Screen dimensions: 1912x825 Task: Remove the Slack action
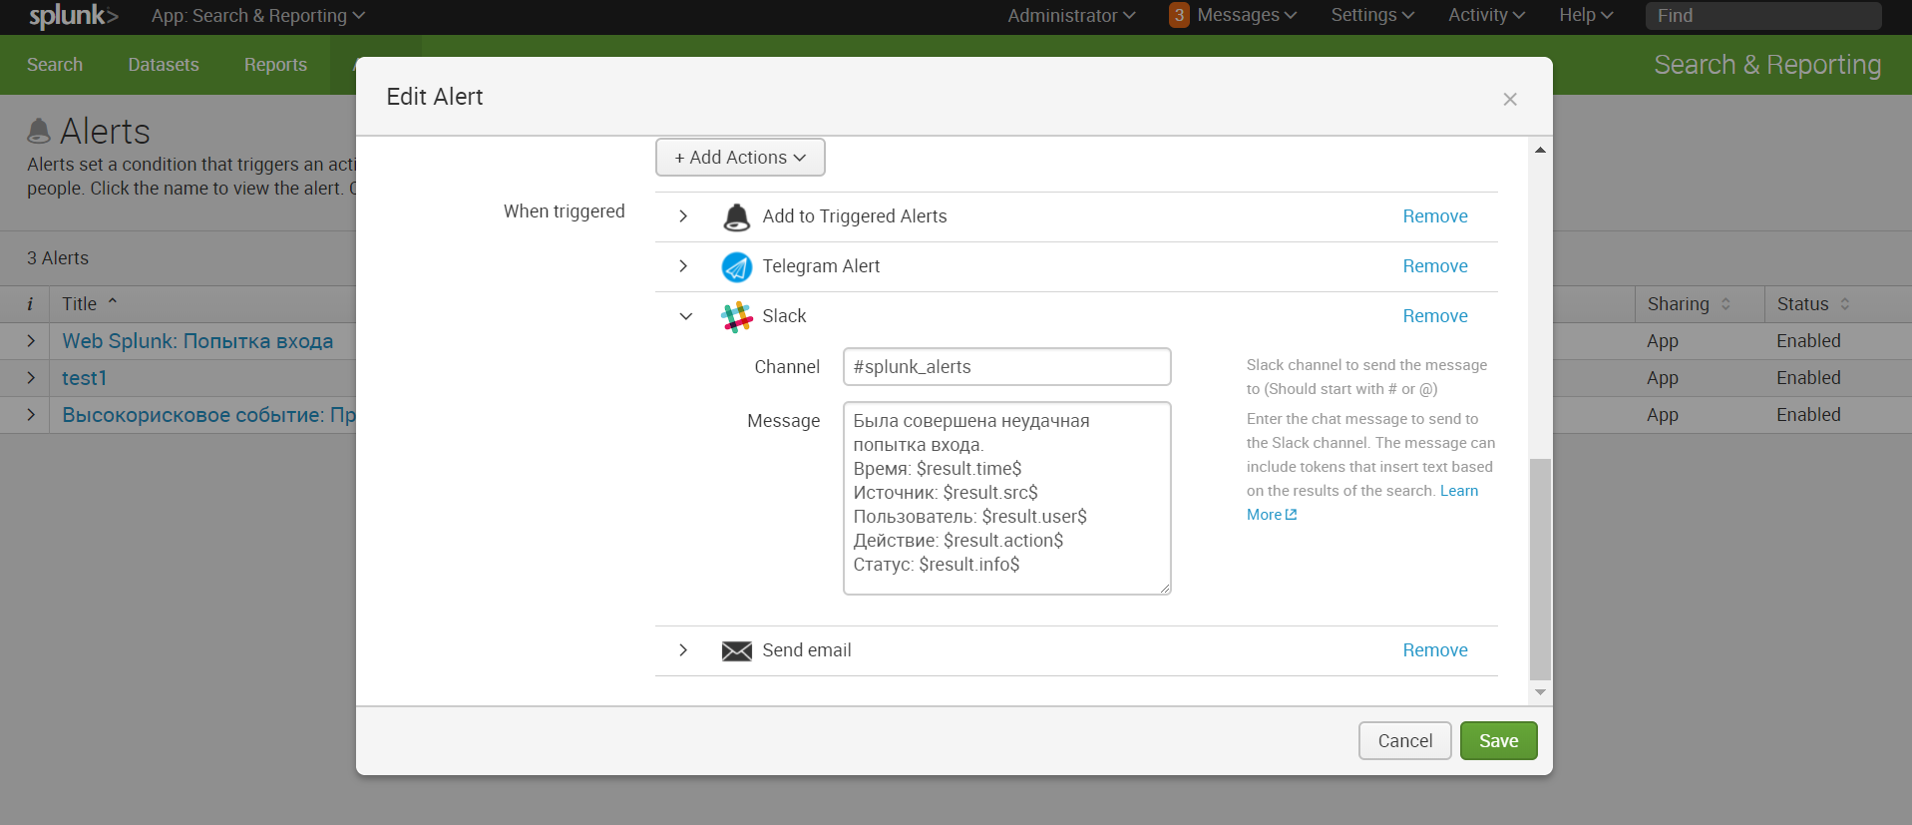[1435, 316]
